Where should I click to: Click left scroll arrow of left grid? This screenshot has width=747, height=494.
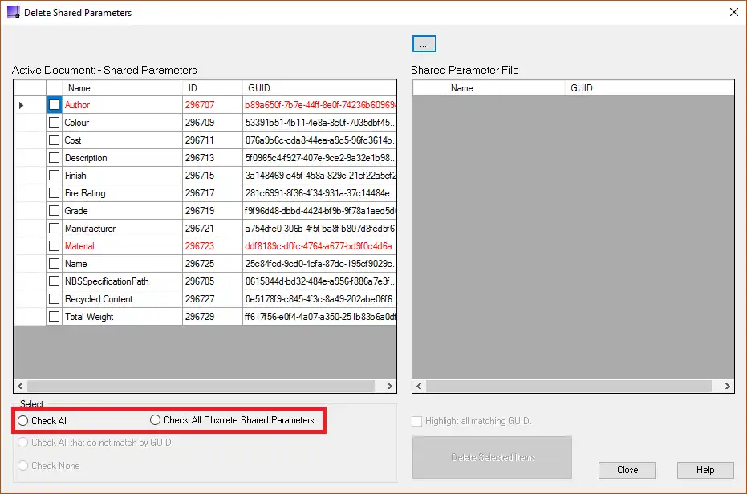[20, 387]
